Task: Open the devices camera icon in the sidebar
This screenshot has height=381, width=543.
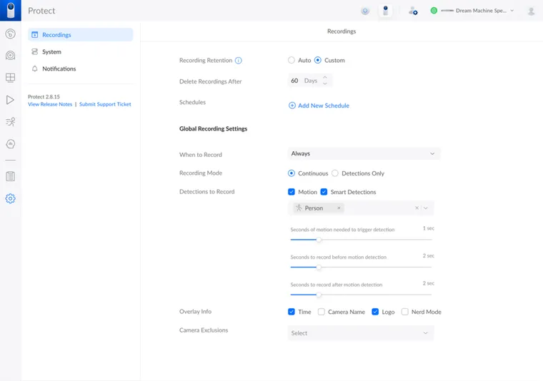Action: point(11,56)
